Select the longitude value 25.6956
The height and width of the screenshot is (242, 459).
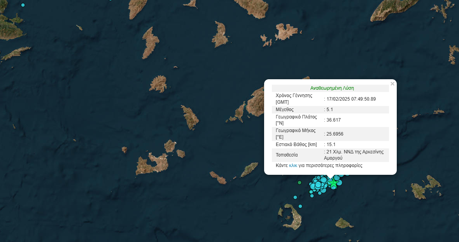(x=335, y=134)
